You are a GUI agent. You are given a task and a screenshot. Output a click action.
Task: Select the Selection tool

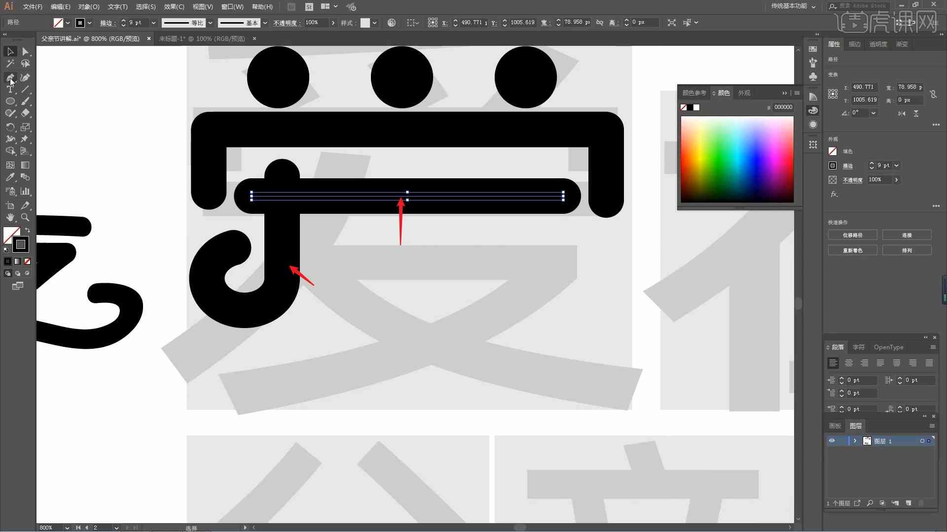click(x=10, y=51)
